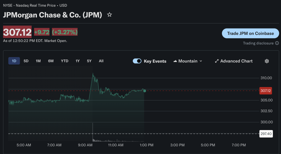Click the 9:00 AM x-axis label
The height and width of the screenshot is (154, 281).
(x=85, y=145)
